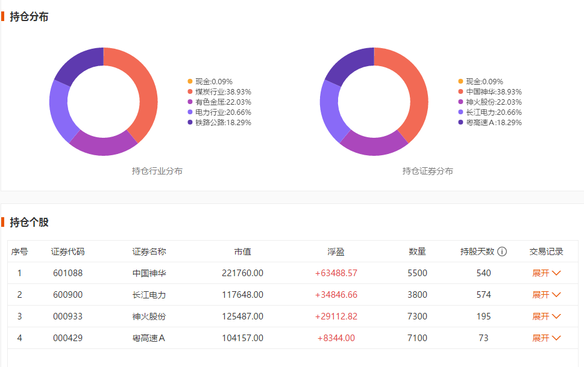Viewport: 584px width, 367px height.
Task: Click the magenta-purple slice of 持仓行业分布 donut
Action: tap(104, 147)
